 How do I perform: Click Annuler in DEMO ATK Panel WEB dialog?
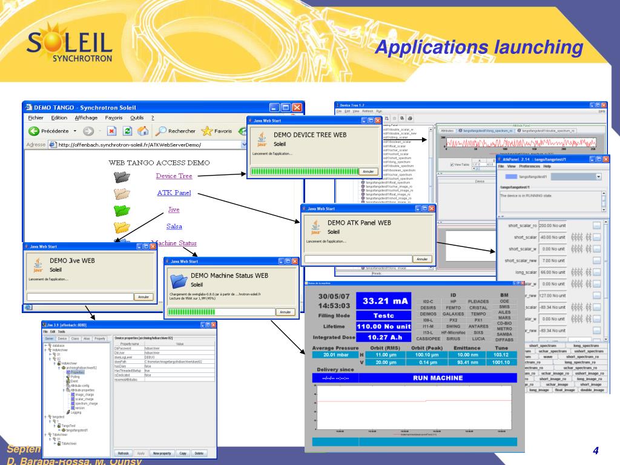422,259
